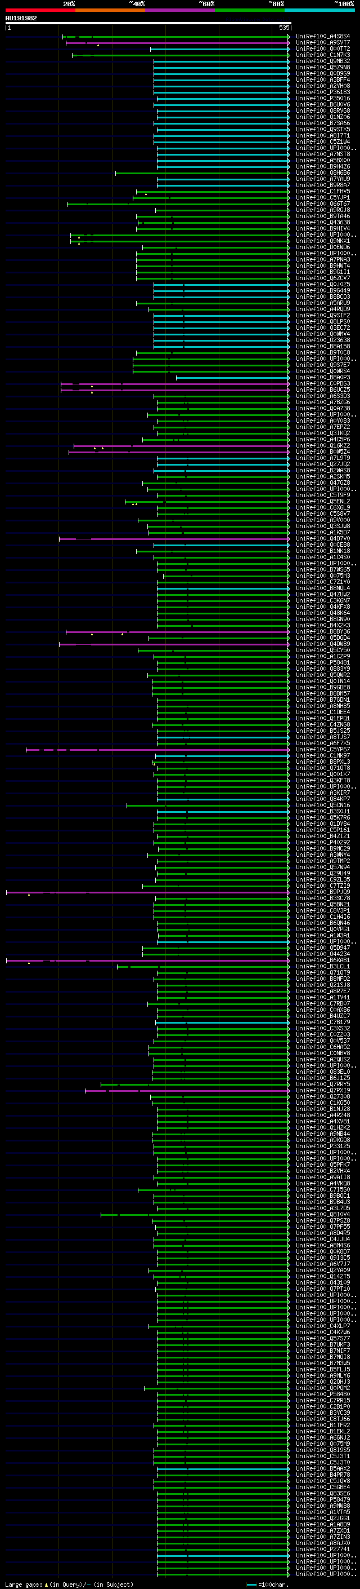The height and width of the screenshot is (1589, 360).
Task: Open hit UniRef100_C1N7K3
Action: (x=322, y=55)
